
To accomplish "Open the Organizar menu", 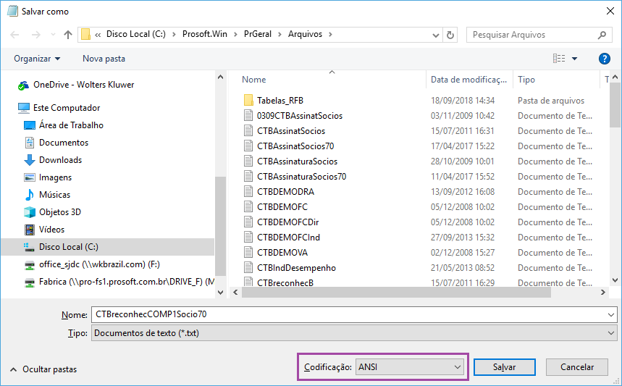I will 37,59.
